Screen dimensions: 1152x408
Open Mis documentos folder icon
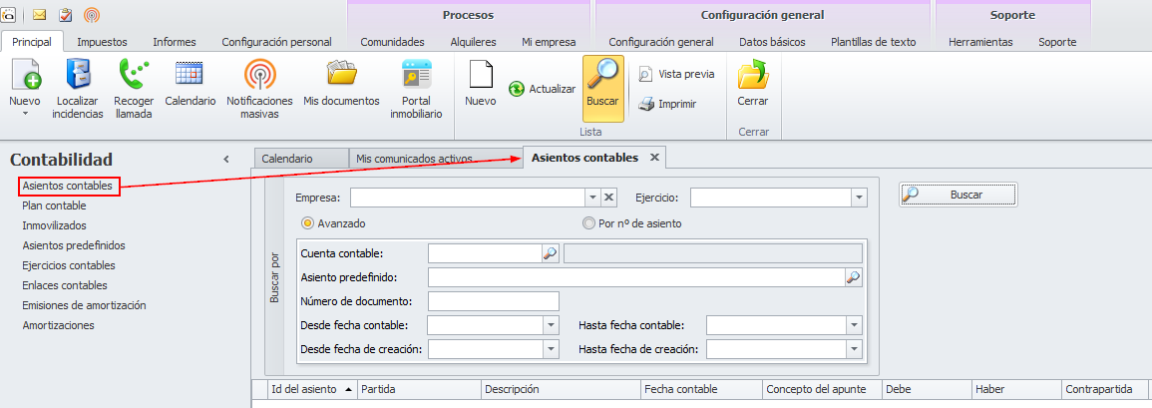[x=341, y=74]
